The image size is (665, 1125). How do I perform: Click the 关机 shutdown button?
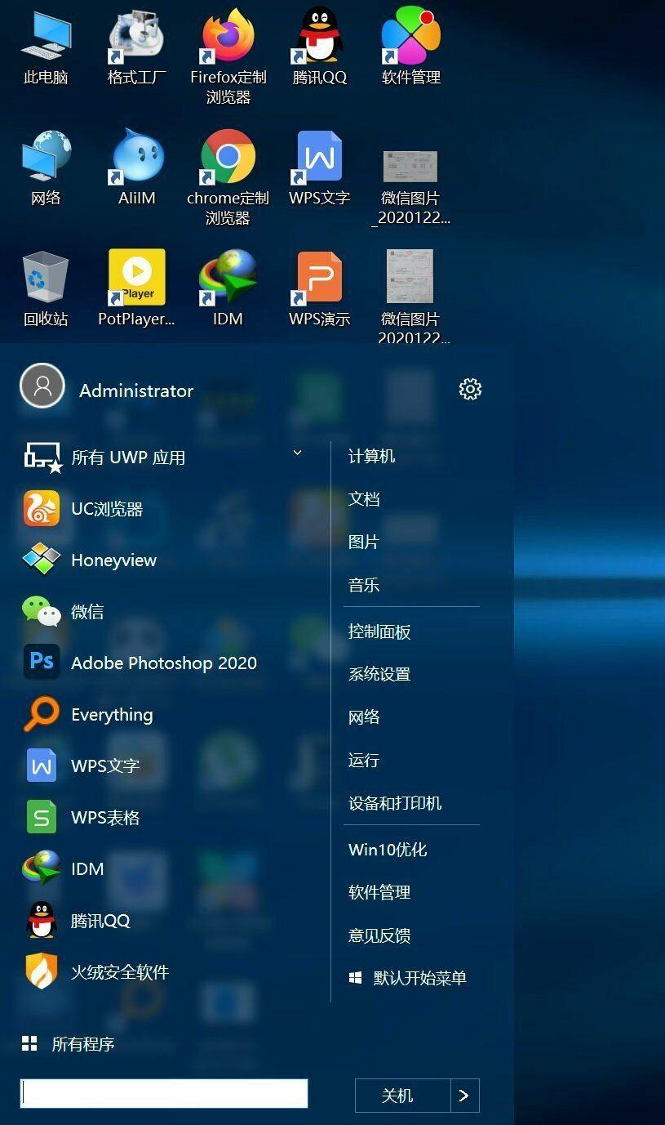point(402,1096)
